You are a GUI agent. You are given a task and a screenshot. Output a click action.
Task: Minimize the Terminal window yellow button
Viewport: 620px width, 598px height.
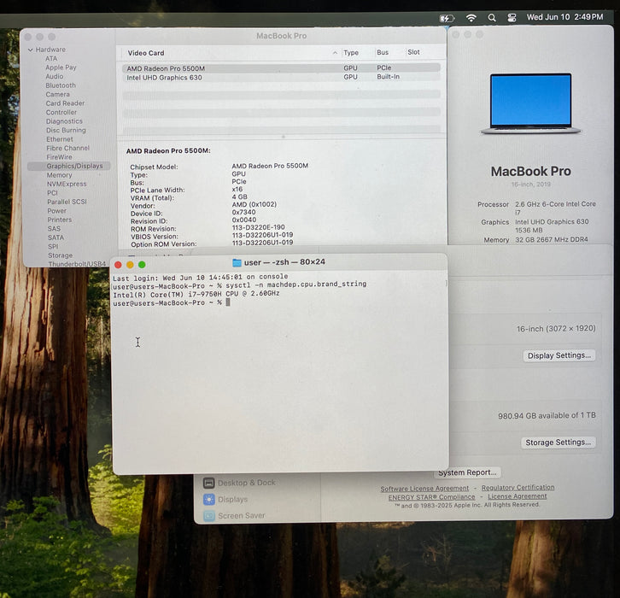click(x=130, y=265)
